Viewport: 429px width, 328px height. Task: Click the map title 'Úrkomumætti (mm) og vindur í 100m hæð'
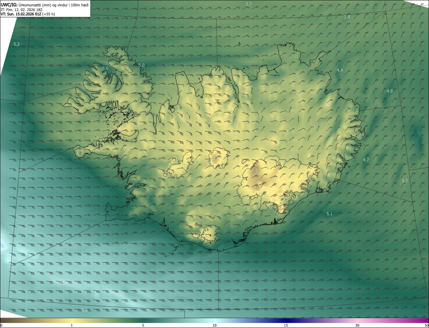pos(54,5)
